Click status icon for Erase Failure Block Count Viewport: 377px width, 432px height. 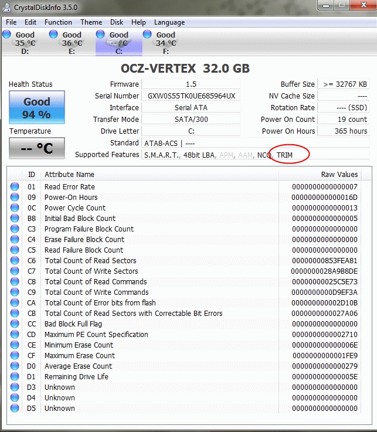15,239
